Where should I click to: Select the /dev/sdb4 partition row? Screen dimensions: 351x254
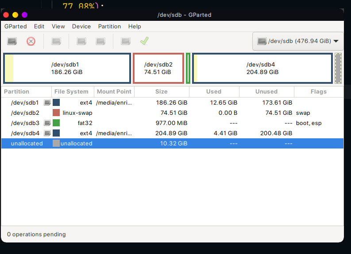coord(172,133)
